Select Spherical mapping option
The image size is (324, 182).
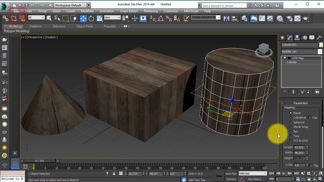coord(291,122)
